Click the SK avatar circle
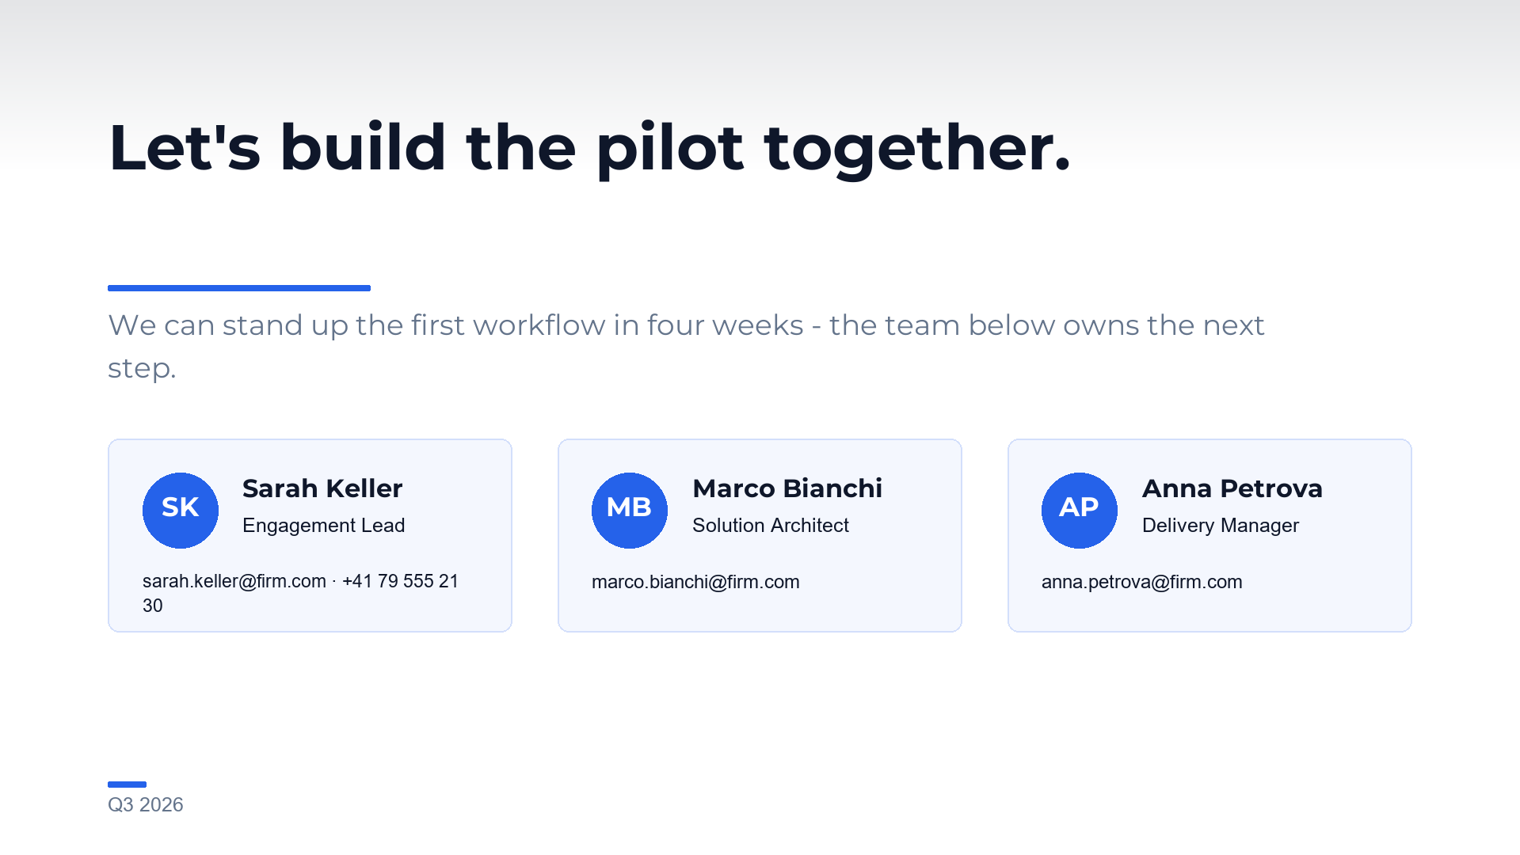This screenshot has height=855, width=1520. coord(181,511)
